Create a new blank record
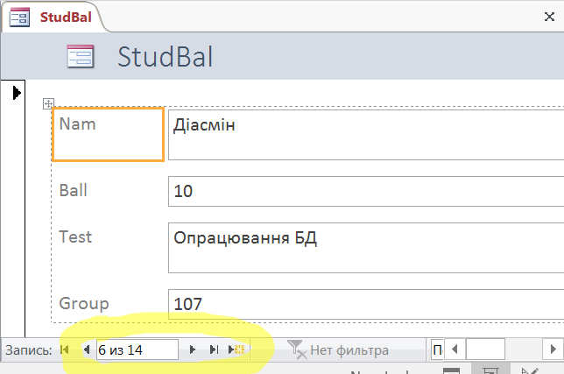The width and height of the screenshot is (564, 374). [x=237, y=350]
